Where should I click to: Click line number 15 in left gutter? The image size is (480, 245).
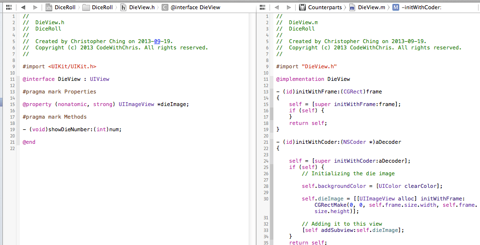point(12,105)
